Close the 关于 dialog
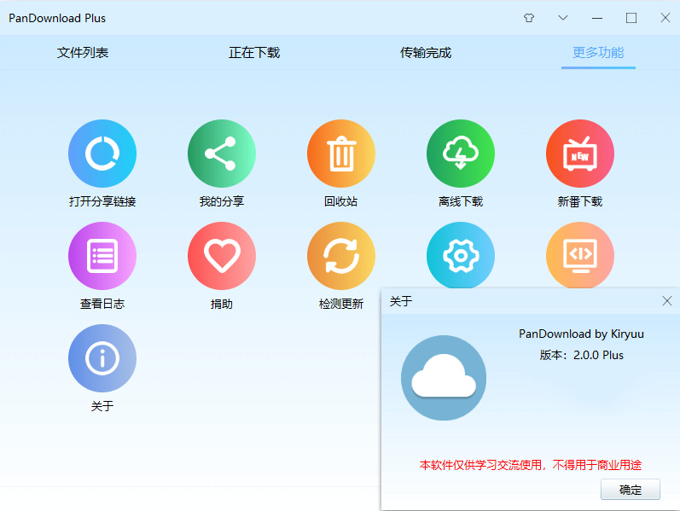 tap(667, 301)
